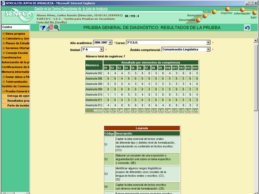The height and width of the screenshot is (194, 259).
Task: Open Certificaciones menu item
Action: [16, 67]
